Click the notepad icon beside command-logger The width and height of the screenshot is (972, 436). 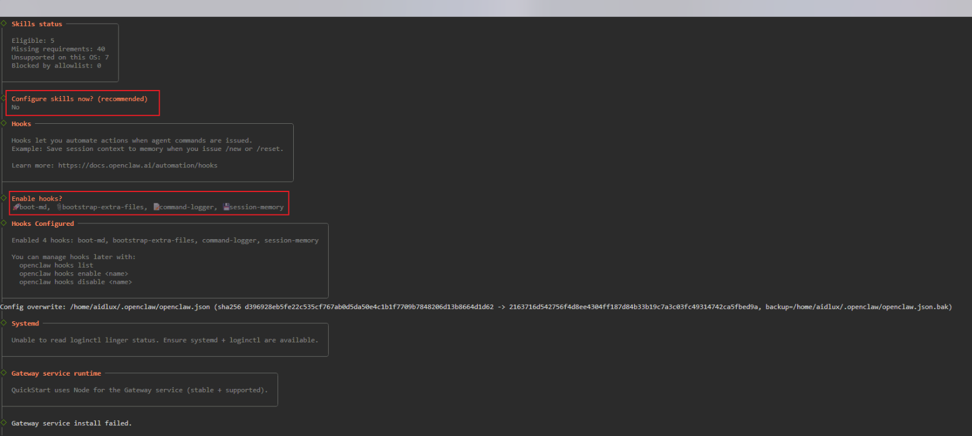click(x=157, y=207)
